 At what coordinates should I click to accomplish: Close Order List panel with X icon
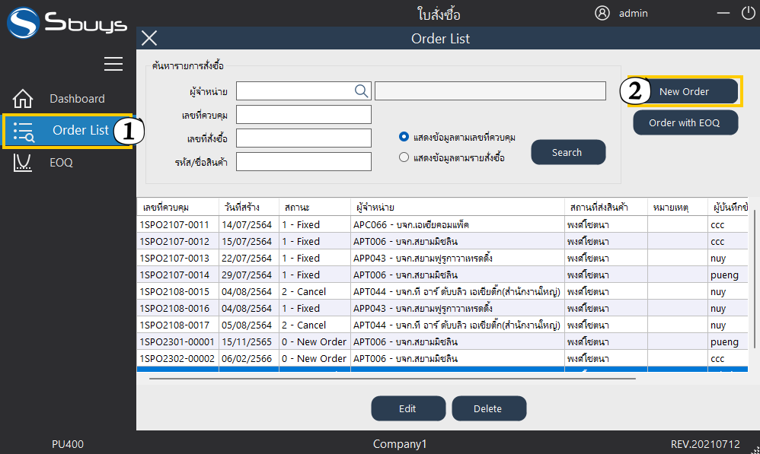(150, 39)
